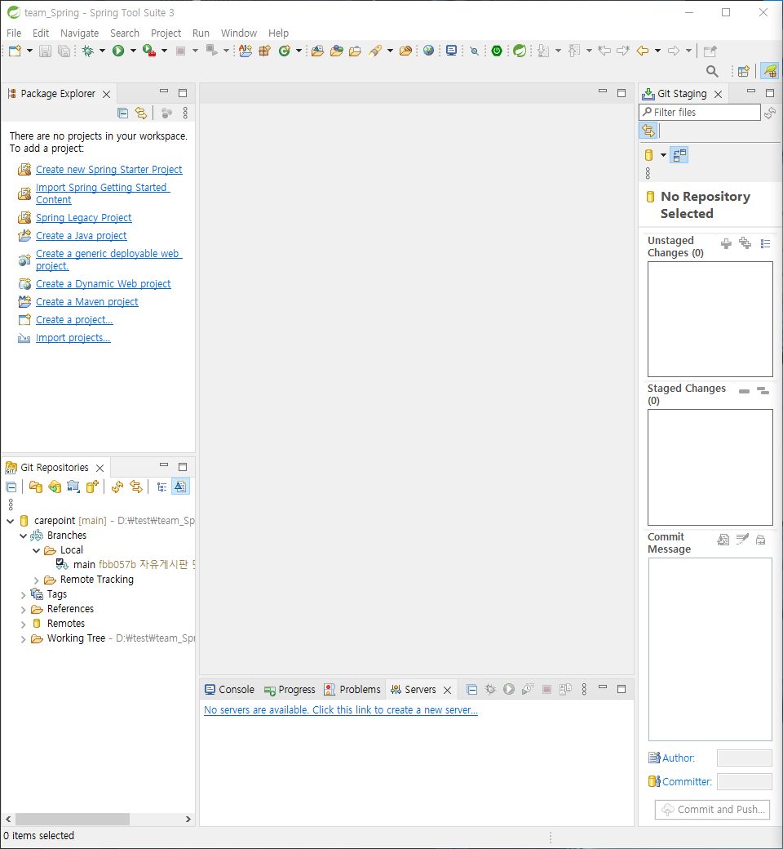The image size is (783, 849).
Task: Collapse the carepoint repository node
Action: pyautogui.click(x=11, y=521)
